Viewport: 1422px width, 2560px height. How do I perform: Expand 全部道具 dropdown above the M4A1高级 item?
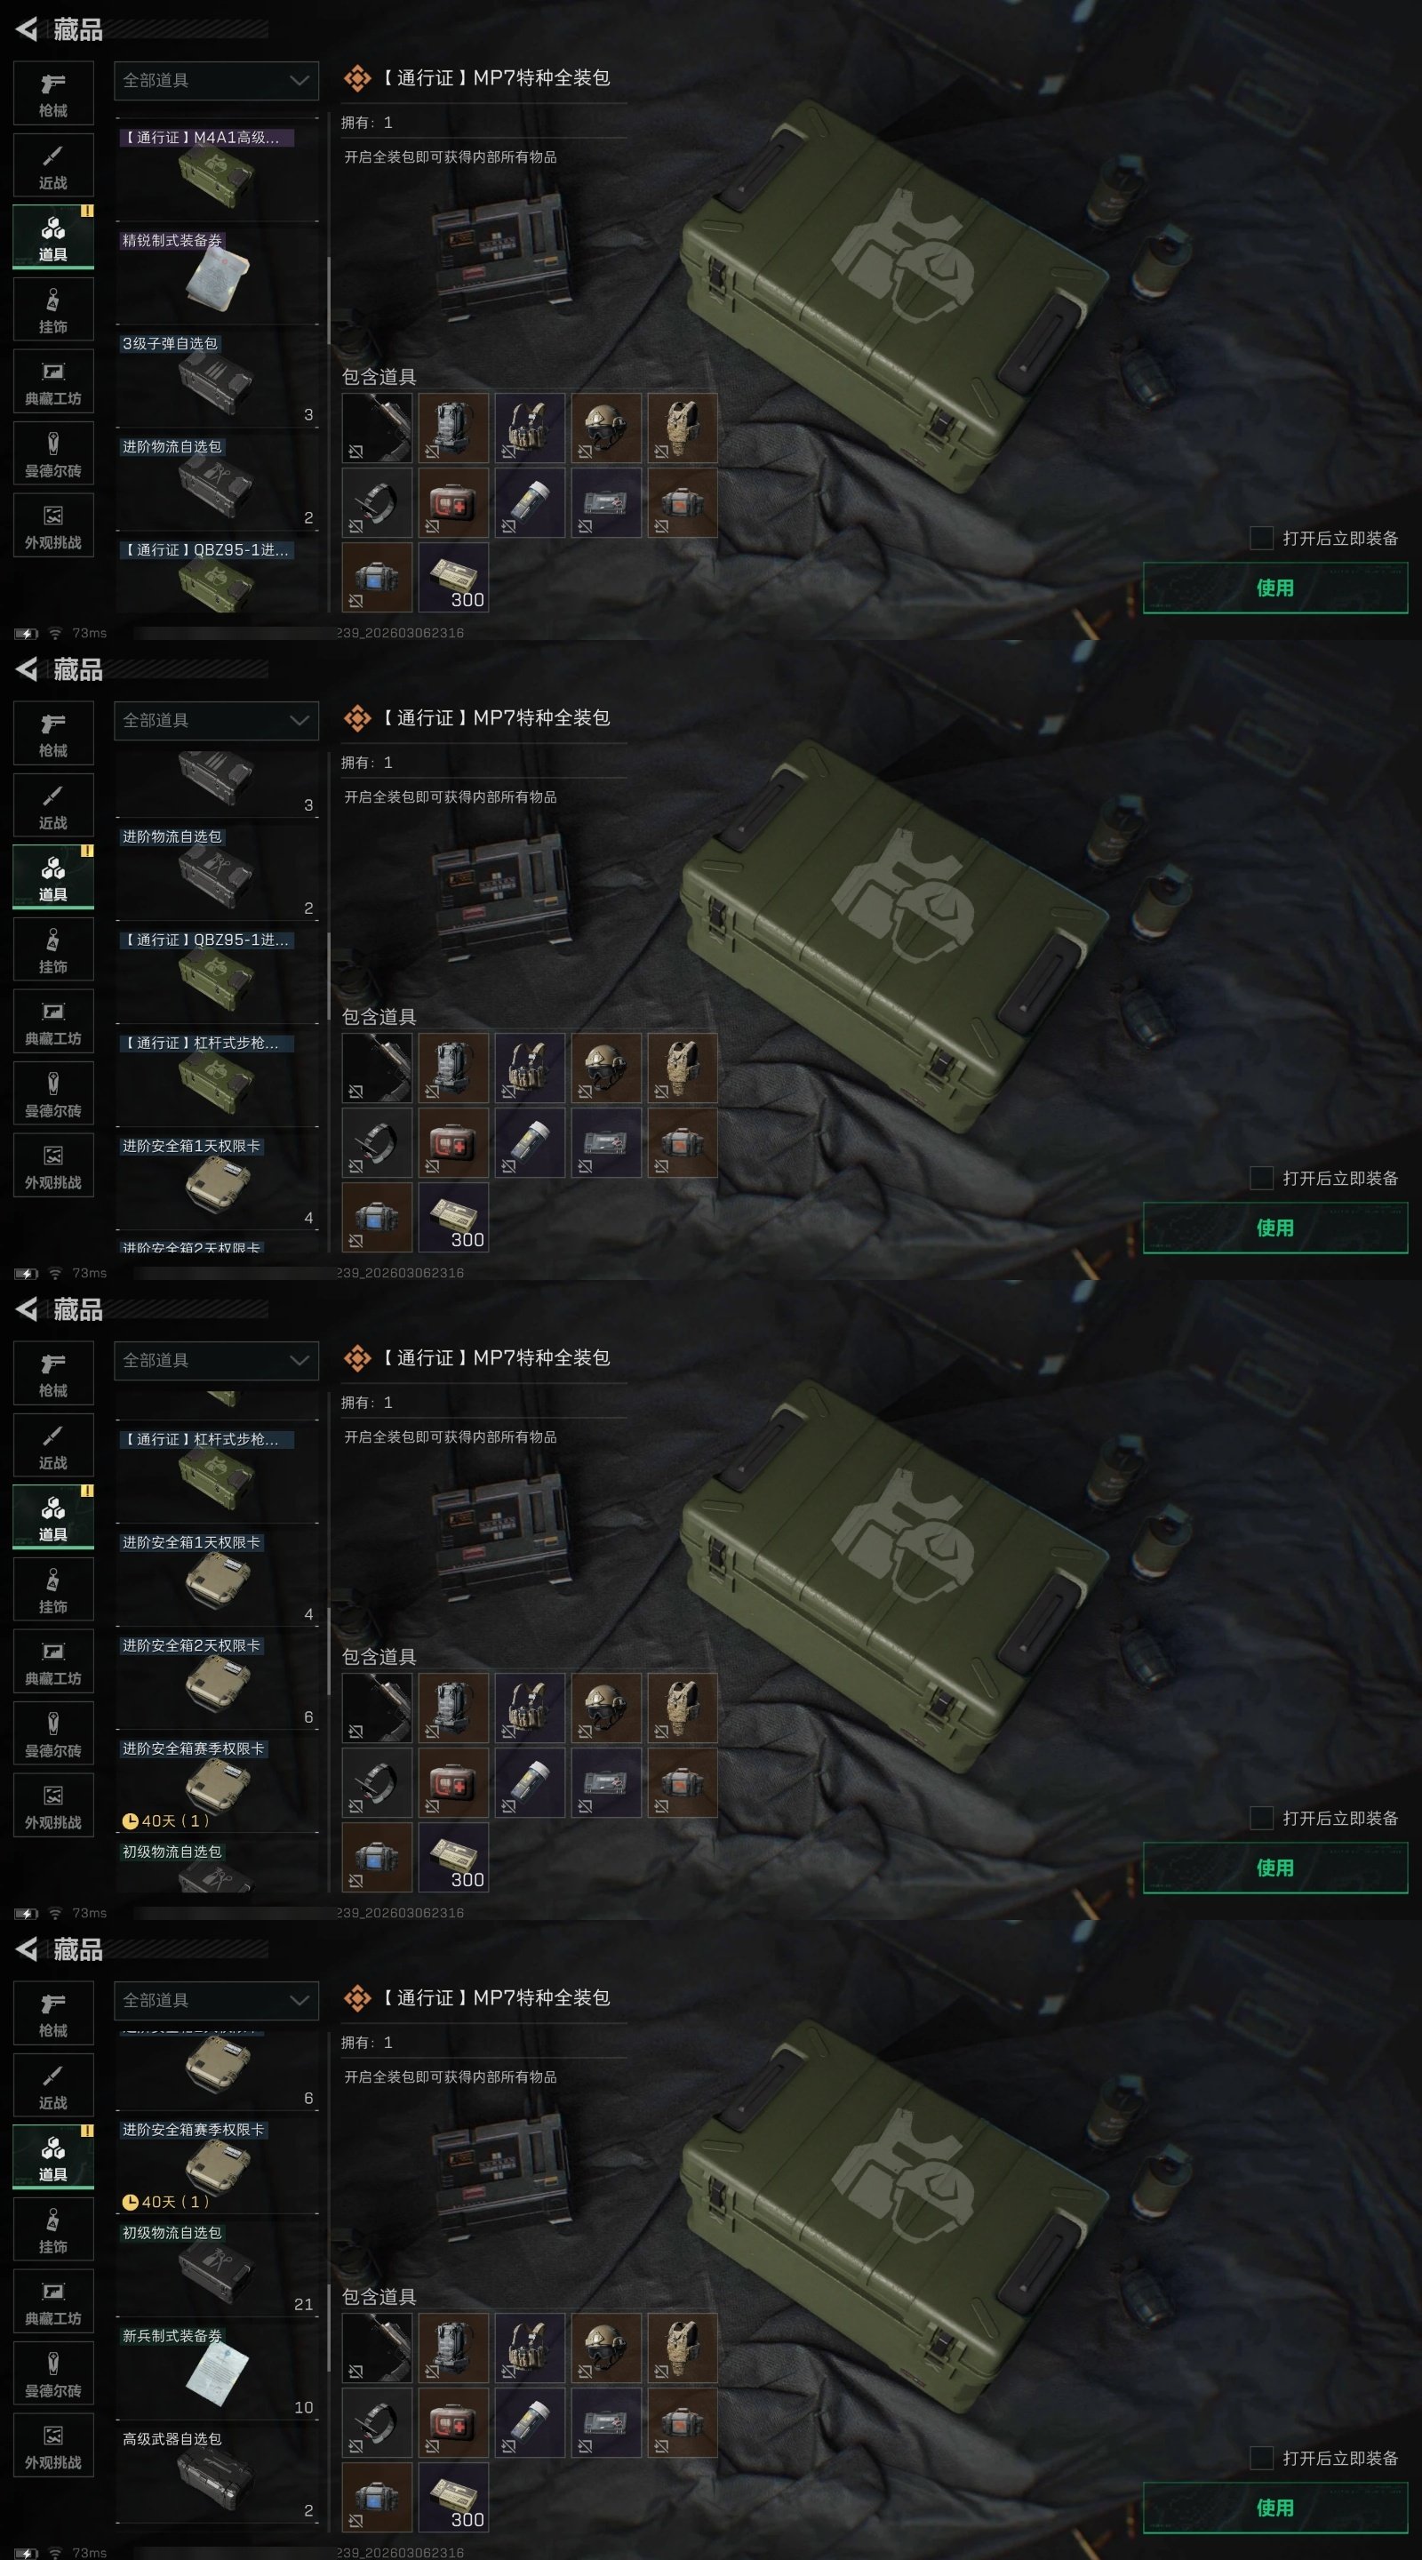217,81
